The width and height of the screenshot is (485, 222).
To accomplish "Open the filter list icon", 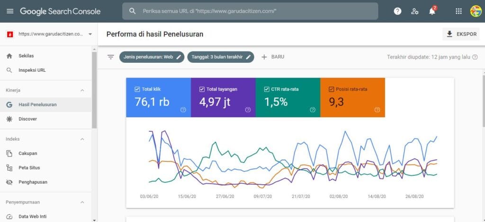I will [111, 57].
